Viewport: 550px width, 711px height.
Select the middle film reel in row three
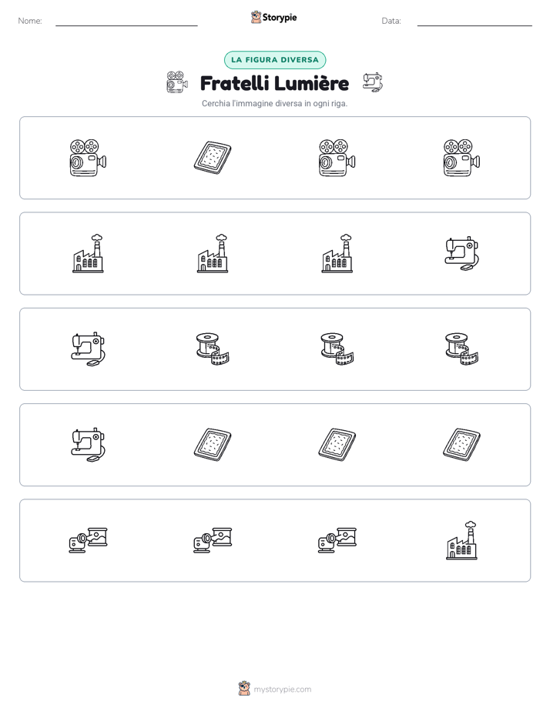337,349
